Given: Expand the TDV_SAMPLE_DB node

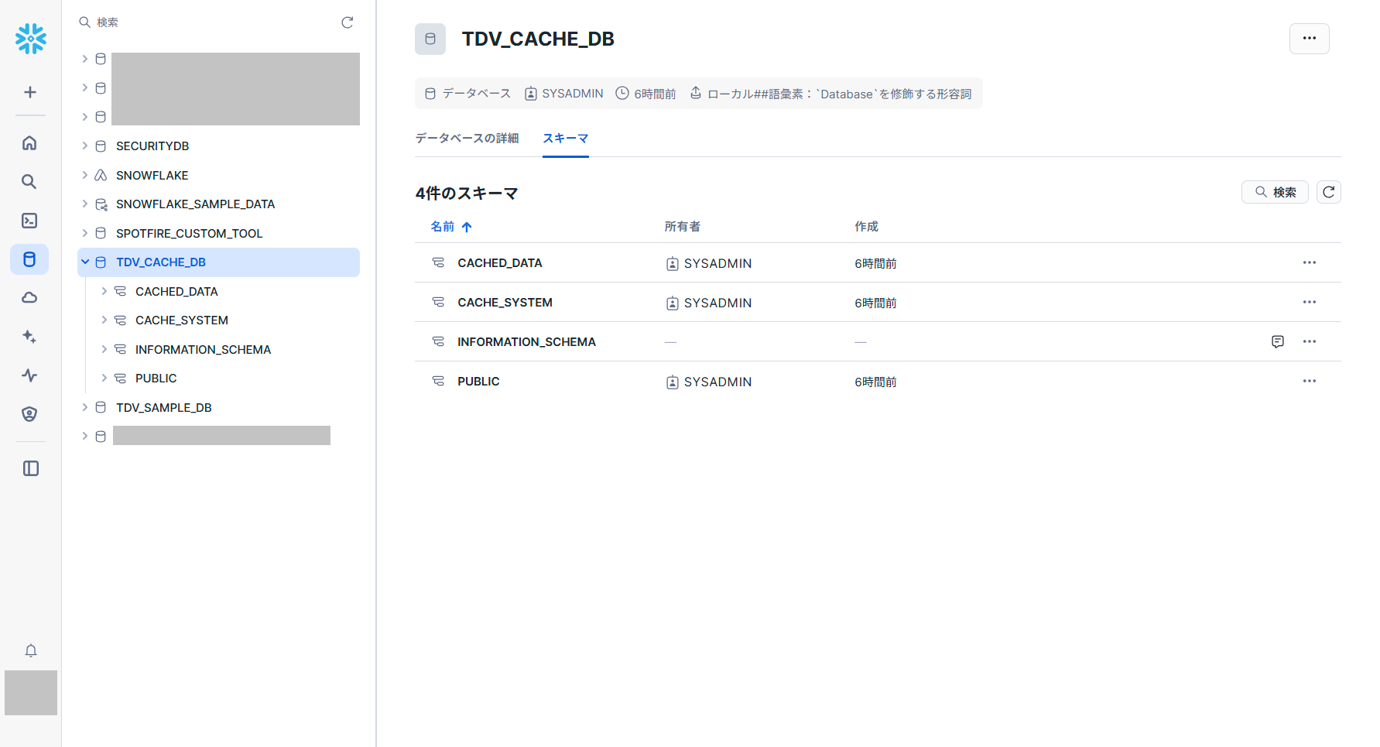Looking at the screenshot, I should 85,407.
